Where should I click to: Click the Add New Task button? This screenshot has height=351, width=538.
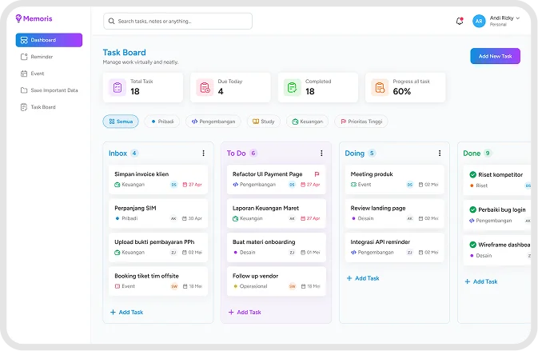pyautogui.click(x=495, y=56)
